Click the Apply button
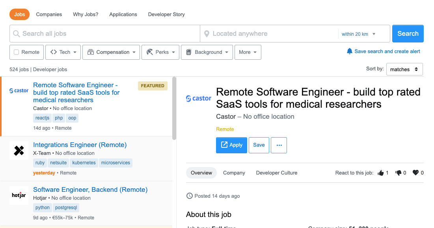This screenshot has height=228, width=434. click(231, 145)
